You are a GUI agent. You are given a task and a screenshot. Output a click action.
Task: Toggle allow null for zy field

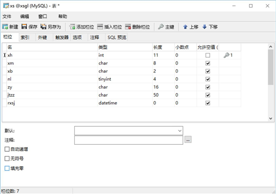click(x=208, y=87)
